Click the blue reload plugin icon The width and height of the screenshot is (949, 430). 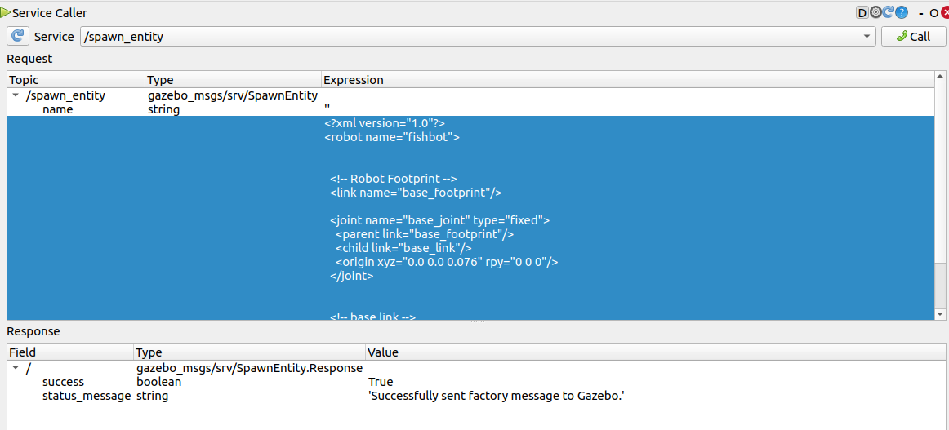pos(888,12)
